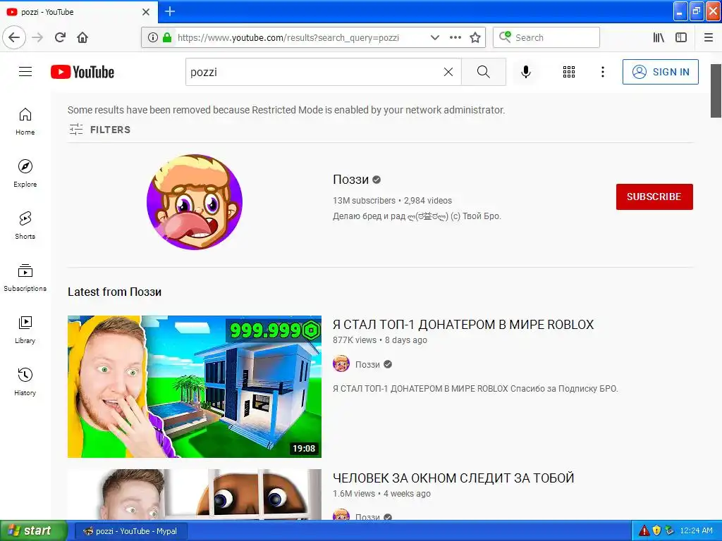The image size is (722, 541).
Task: Click the page vertical scrollbar thumb
Action: click(x=716, y=91)
